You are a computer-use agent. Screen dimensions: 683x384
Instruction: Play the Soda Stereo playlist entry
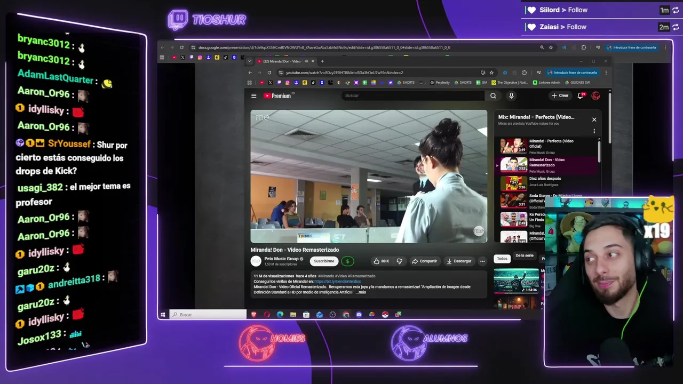click(514, 201)
